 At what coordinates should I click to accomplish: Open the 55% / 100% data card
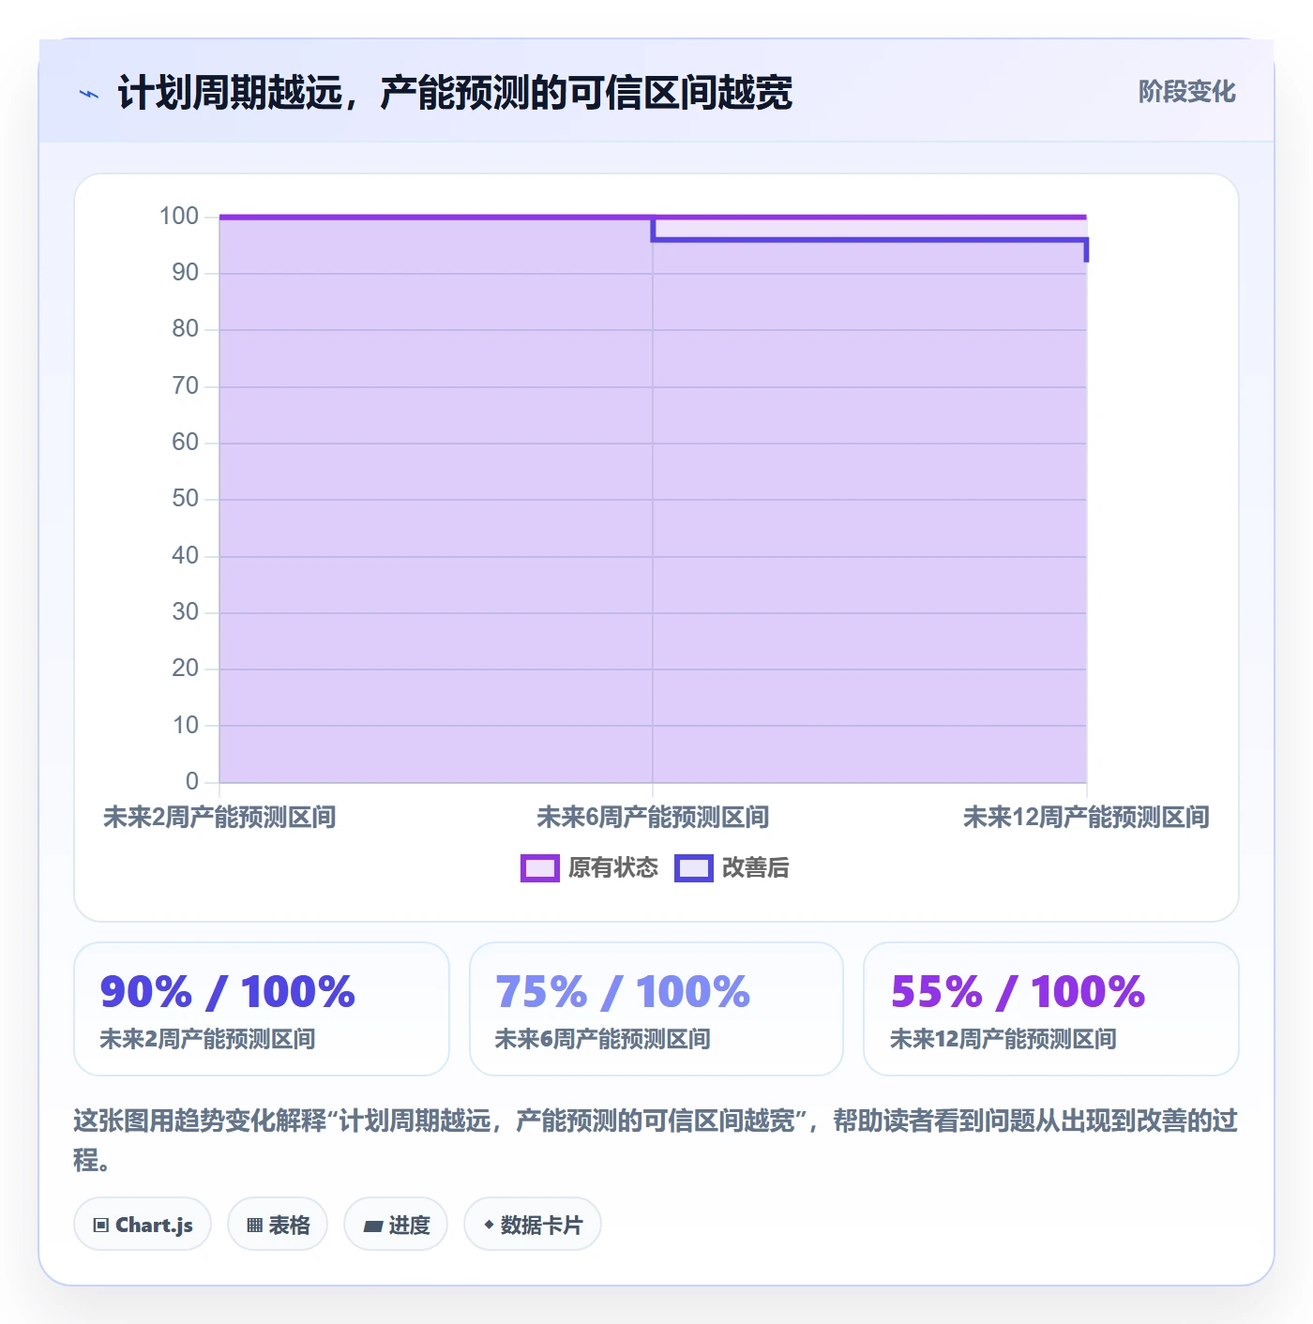click(x=1051, y=1009)
